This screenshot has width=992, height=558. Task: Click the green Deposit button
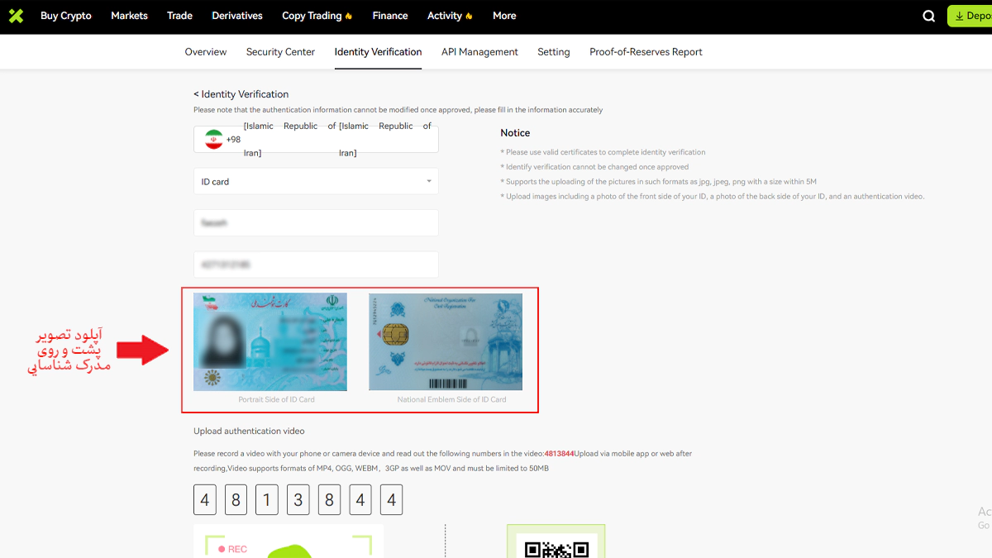point(971,16)
